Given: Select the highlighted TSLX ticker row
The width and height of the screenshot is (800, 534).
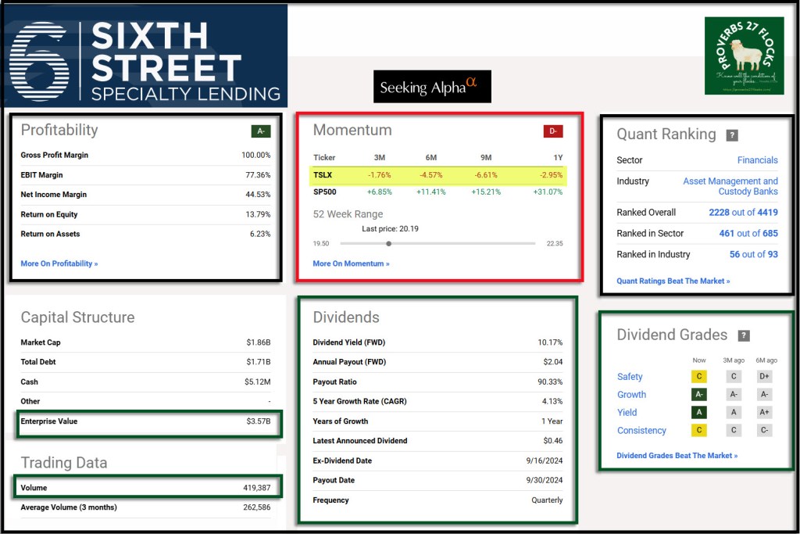Looking at the screenshot, I should click(437, 175).
